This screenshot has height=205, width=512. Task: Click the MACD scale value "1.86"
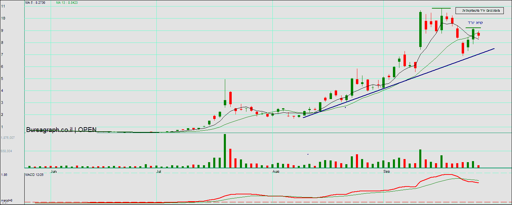(4, 175)
